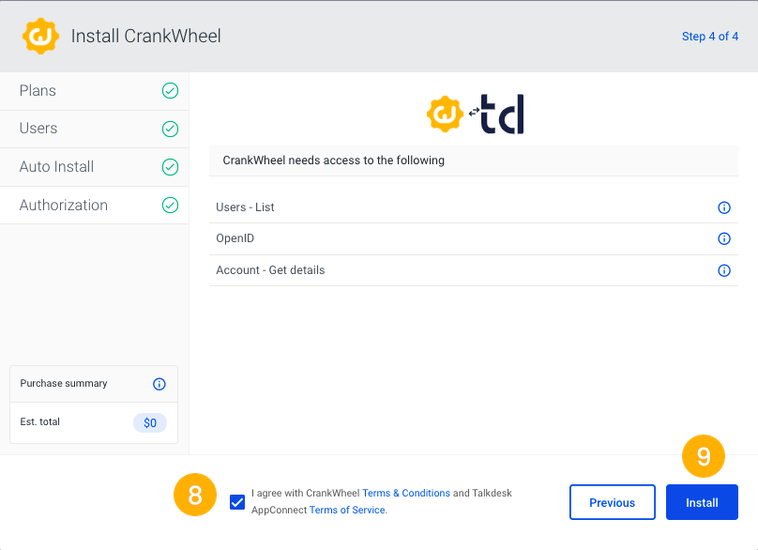This screenshot has width=758, height=550.
Task: Click the Auto Install green checkmark
Action: click(170, 167)
